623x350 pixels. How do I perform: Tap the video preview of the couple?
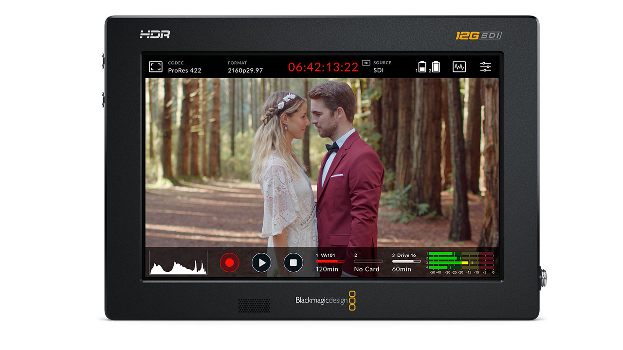(x=321, y=160)
